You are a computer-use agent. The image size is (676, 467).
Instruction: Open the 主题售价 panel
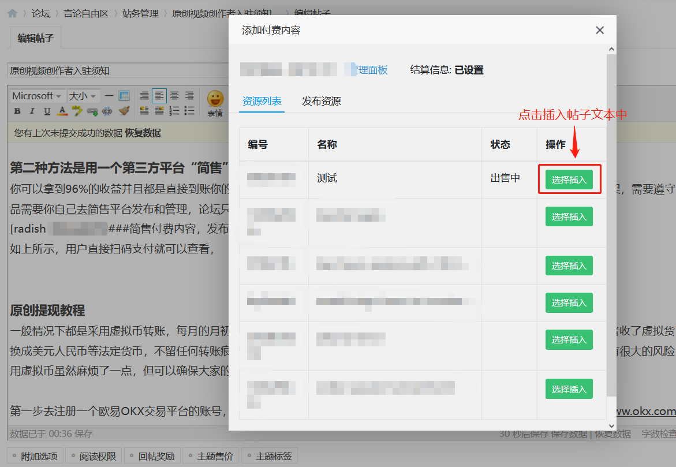click(211, 456)
